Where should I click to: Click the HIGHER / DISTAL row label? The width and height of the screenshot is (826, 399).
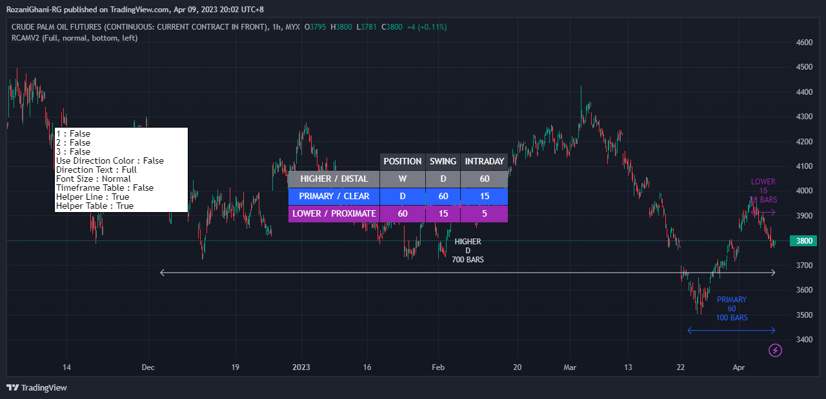tap(334, 179)
